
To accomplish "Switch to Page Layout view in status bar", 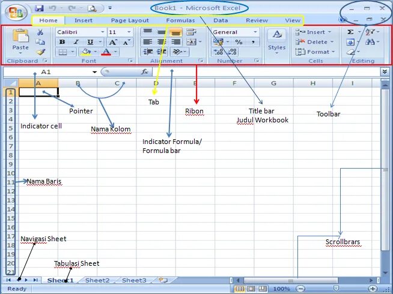I will (x=251, y=289).
